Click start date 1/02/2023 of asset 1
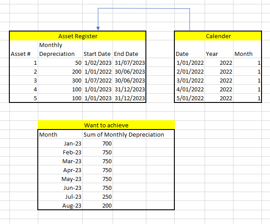Image resolution: width=270 pixels, height=224 pixels. [97, 63]
